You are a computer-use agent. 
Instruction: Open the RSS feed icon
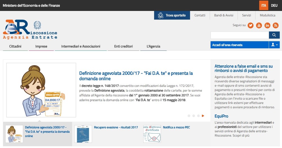click(276, 25)
